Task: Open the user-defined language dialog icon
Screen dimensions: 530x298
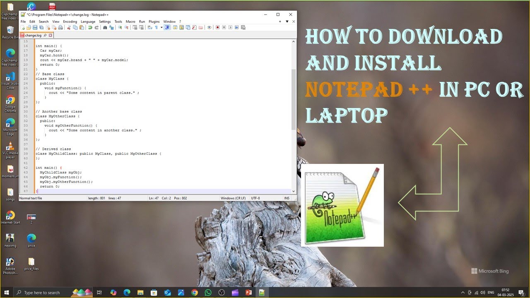Action: [x=175, y=27]
